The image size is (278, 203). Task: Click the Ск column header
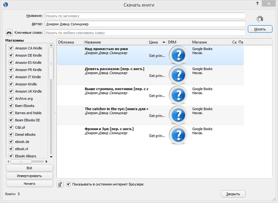point(234,42)
